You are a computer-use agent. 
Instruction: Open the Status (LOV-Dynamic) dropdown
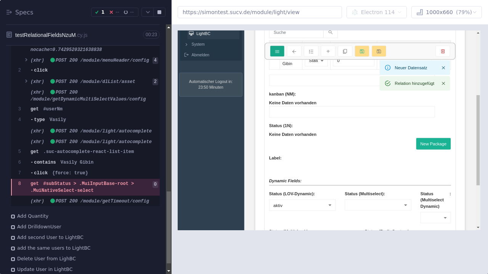pos(302,205)
